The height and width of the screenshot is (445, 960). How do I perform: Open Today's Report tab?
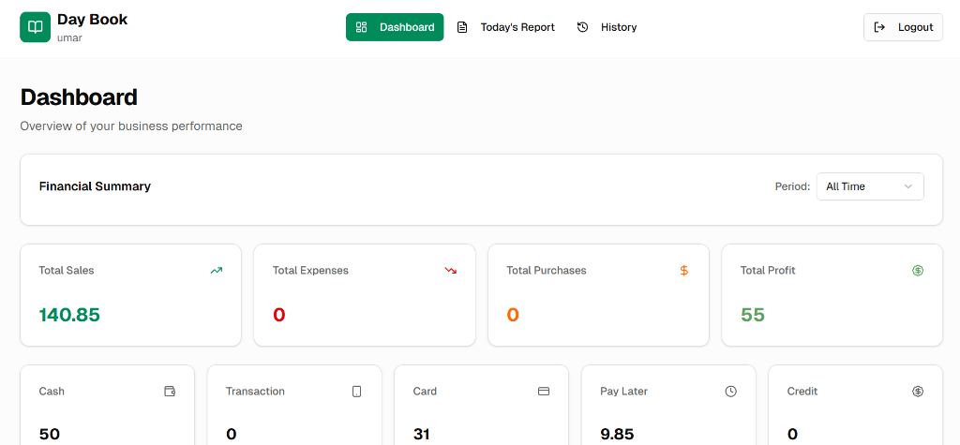coord(506,27)
